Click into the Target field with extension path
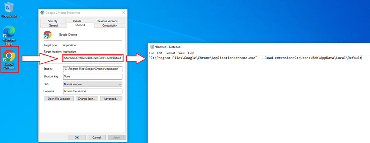Screen dimensions: 370x143 click(92, 58)
